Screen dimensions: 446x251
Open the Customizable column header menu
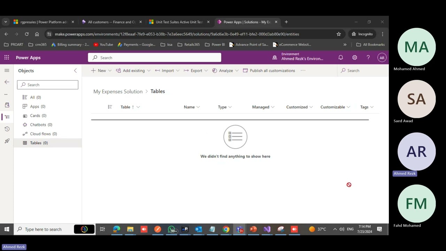click(335, 107)
